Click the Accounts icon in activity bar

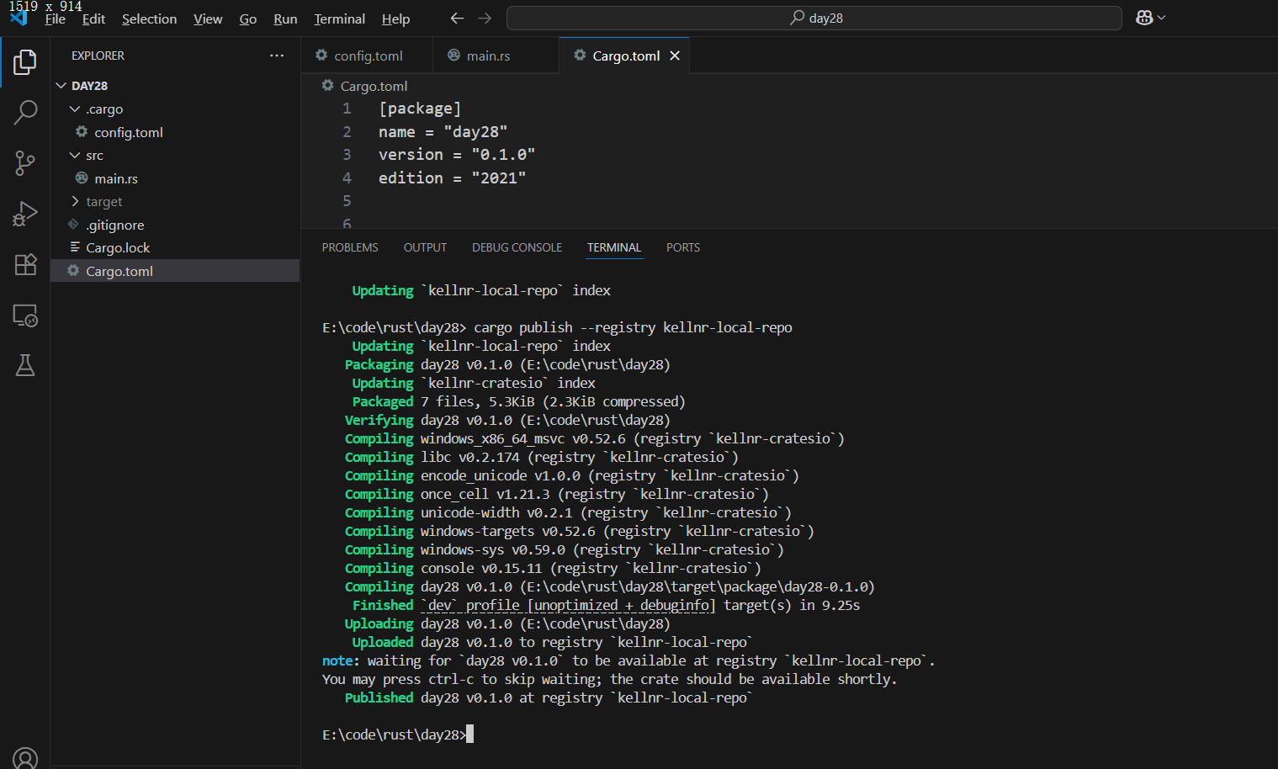25,757
